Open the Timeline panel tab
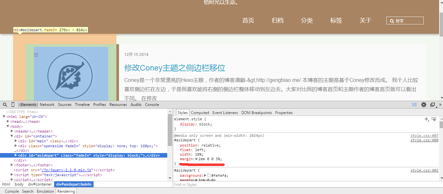The image size is (443, 194). click(x=82, y=105)
